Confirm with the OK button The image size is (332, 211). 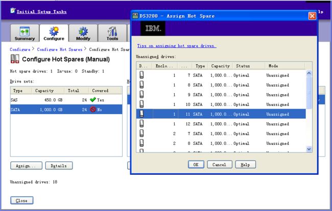(196, 165)
